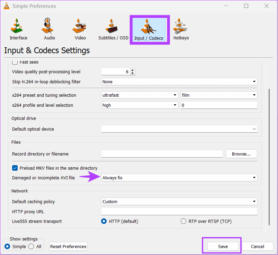Choose Simple show settings option
Viewport: 278px width, 255px height.
point(7,246)
